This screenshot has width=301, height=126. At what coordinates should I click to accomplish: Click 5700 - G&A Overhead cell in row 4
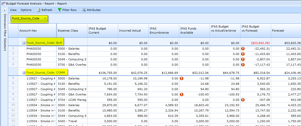(x=72, y=65)
